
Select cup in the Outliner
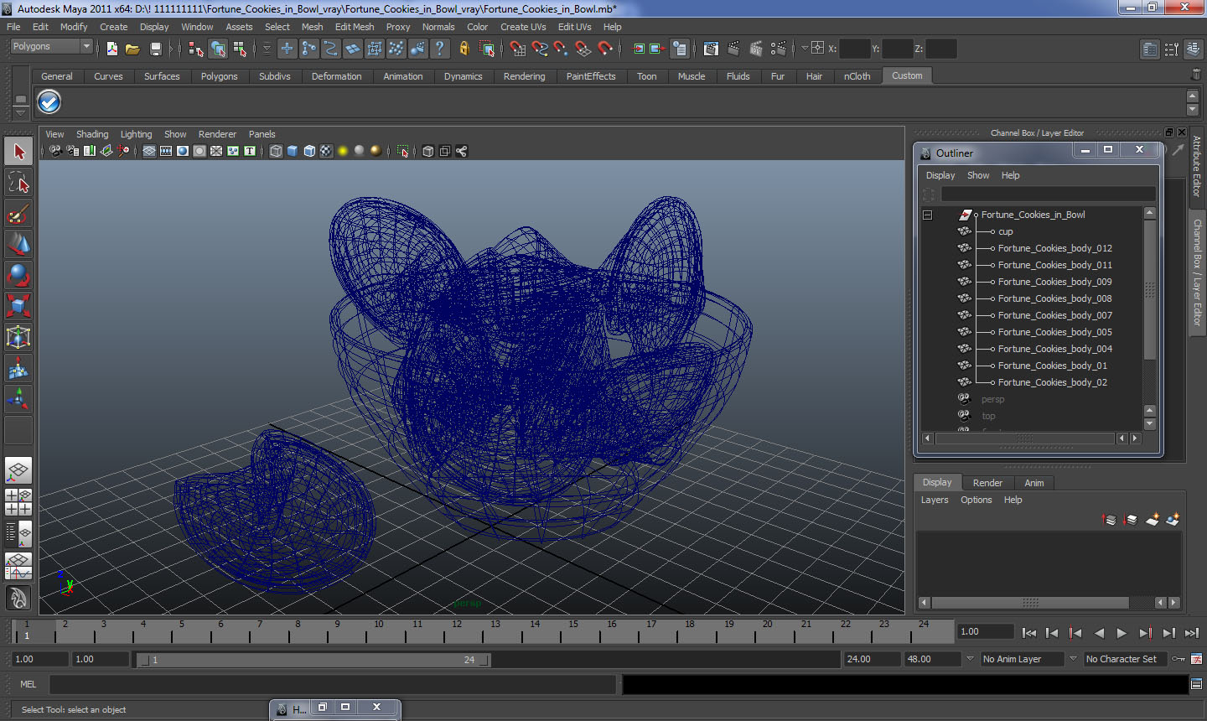[1006, 231]
